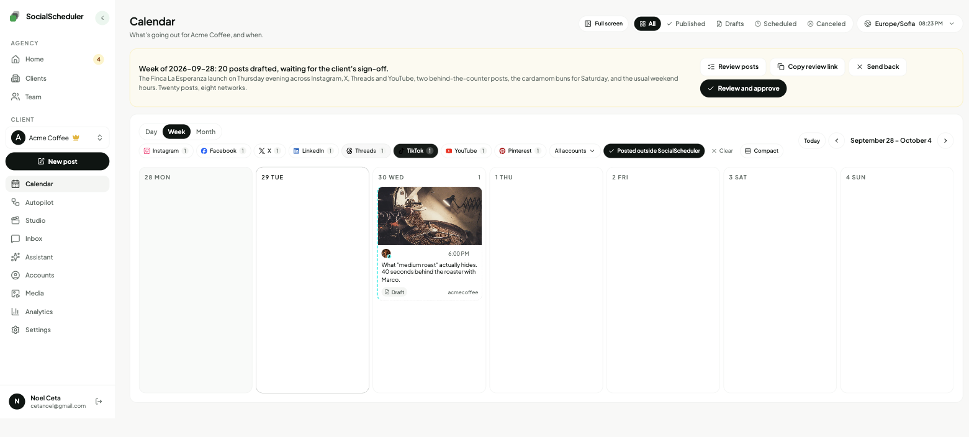The width and height of the screenshot is (969, 437).
Task: Switch to Compact layout
Action: (762, 151)
